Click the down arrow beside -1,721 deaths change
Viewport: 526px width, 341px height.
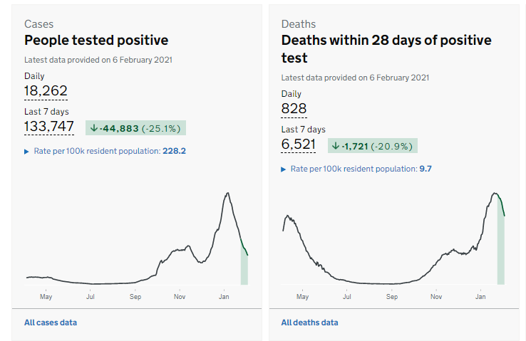point(336,146)
